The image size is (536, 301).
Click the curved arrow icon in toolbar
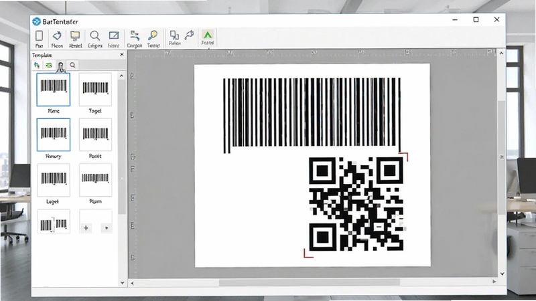tap(189, 35)
